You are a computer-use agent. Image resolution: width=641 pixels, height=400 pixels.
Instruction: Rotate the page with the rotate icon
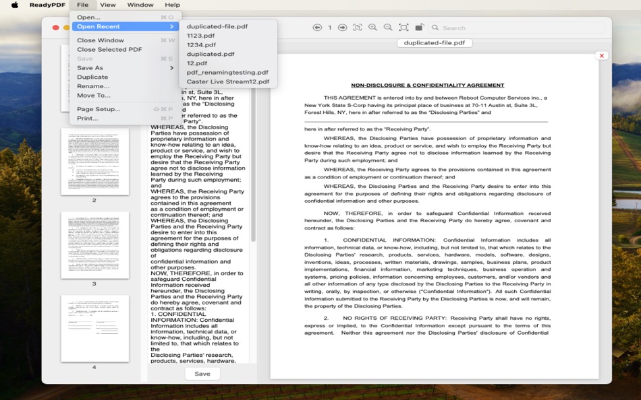pyautogui.click(x=419, y=28)
